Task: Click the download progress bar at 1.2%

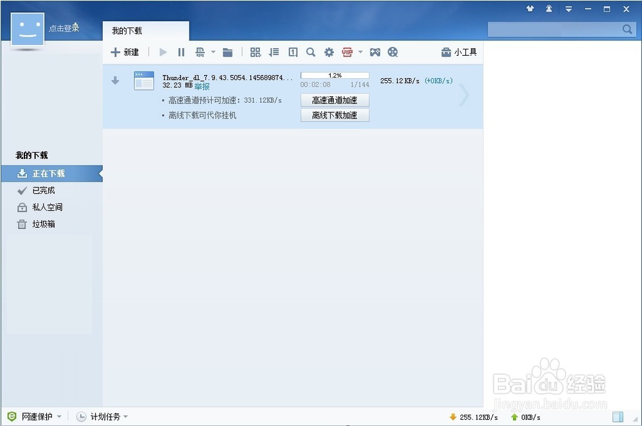Action: [335, 75]
